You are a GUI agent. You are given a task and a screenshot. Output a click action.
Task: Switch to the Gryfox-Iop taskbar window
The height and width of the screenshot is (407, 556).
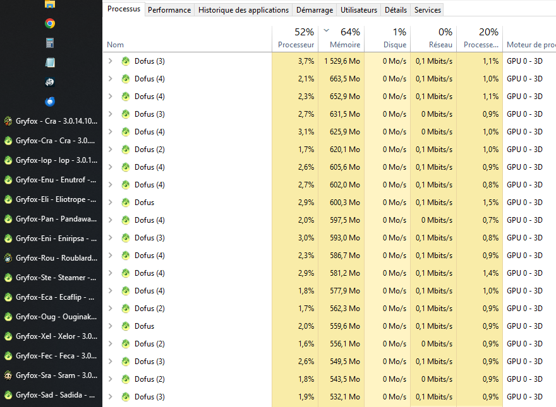click(51, 160)
